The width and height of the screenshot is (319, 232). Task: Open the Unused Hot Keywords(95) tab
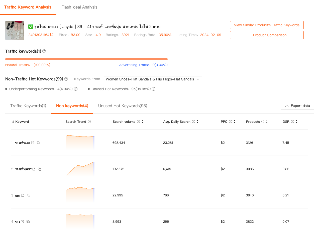pyautogui.click(x=123, y=106)
